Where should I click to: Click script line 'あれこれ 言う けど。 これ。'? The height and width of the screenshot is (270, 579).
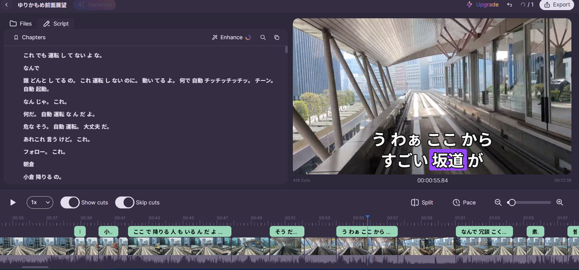pyautogui.click(x=57, y=140)
